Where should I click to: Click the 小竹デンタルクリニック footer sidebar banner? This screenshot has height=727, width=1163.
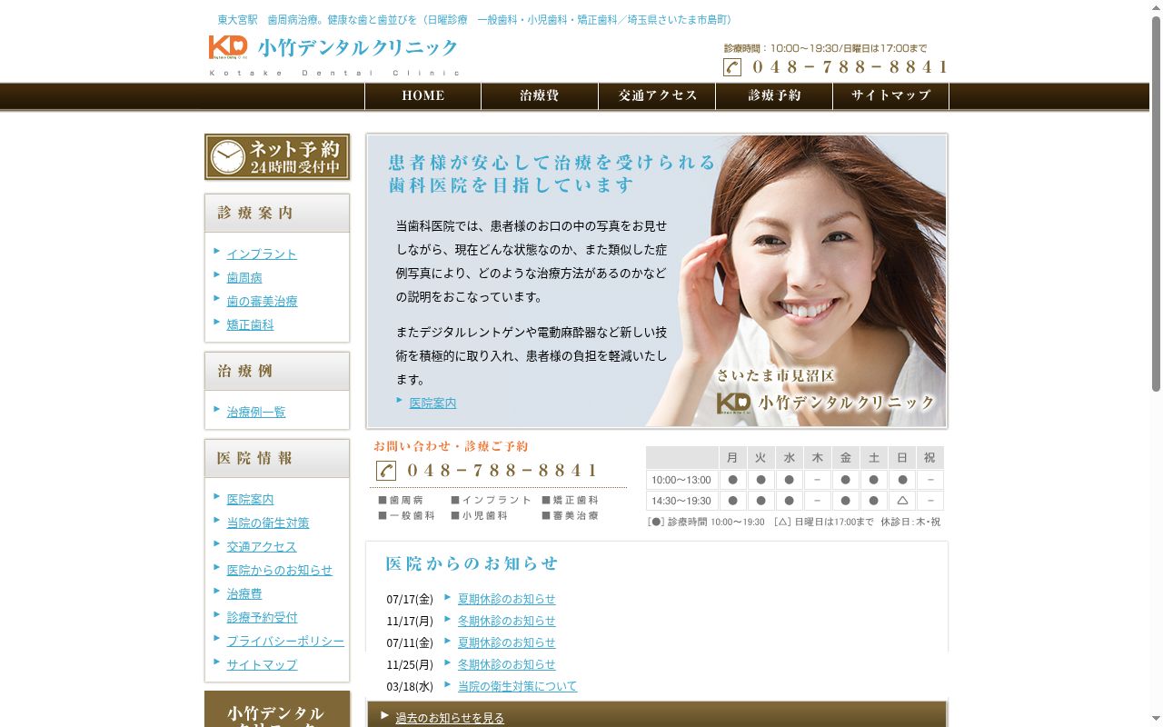click(277, 709)
